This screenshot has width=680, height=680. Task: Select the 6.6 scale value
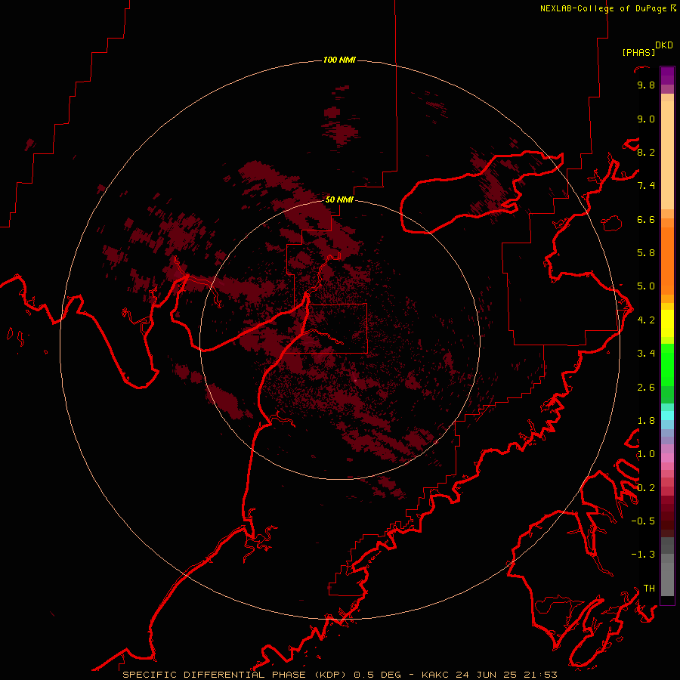646,219
